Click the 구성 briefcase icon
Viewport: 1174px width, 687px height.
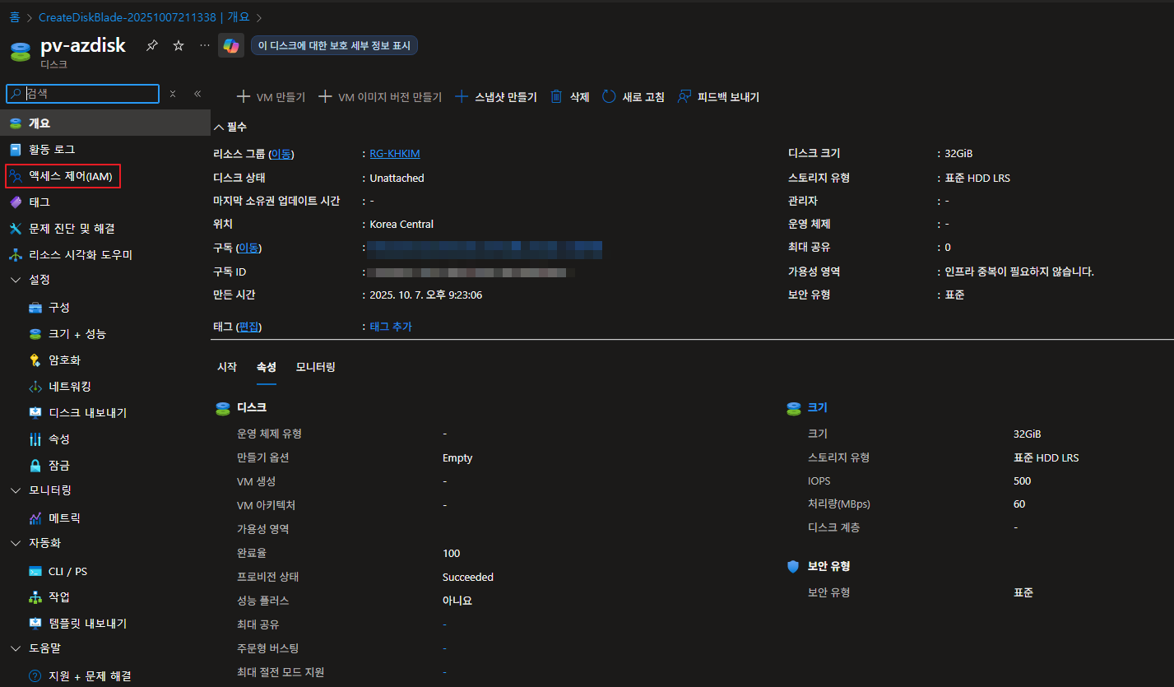pyautogui.click(x=35, y=308)
